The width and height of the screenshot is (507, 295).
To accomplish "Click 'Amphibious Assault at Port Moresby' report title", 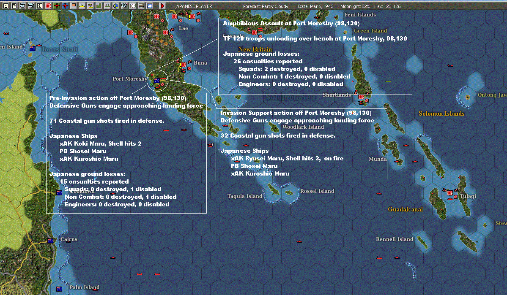I will click(x=291, y=23).
